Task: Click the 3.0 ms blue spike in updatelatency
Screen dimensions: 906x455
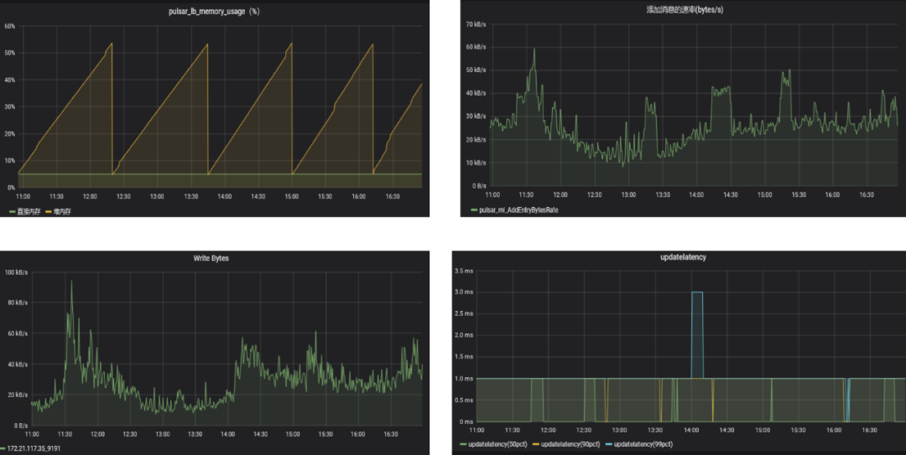Action: click(x=696, y=292)
